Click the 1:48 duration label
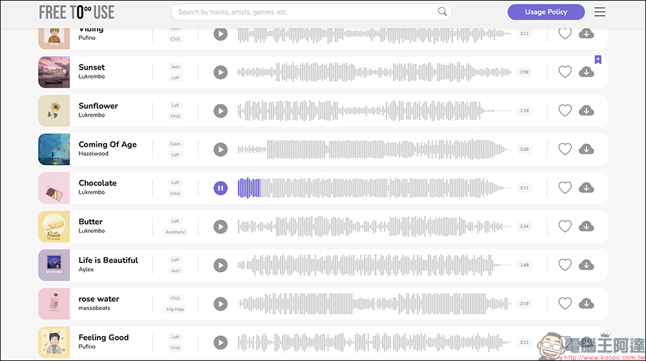The height and width of the screenshot is (361, 646). click(x=524, y=265)
